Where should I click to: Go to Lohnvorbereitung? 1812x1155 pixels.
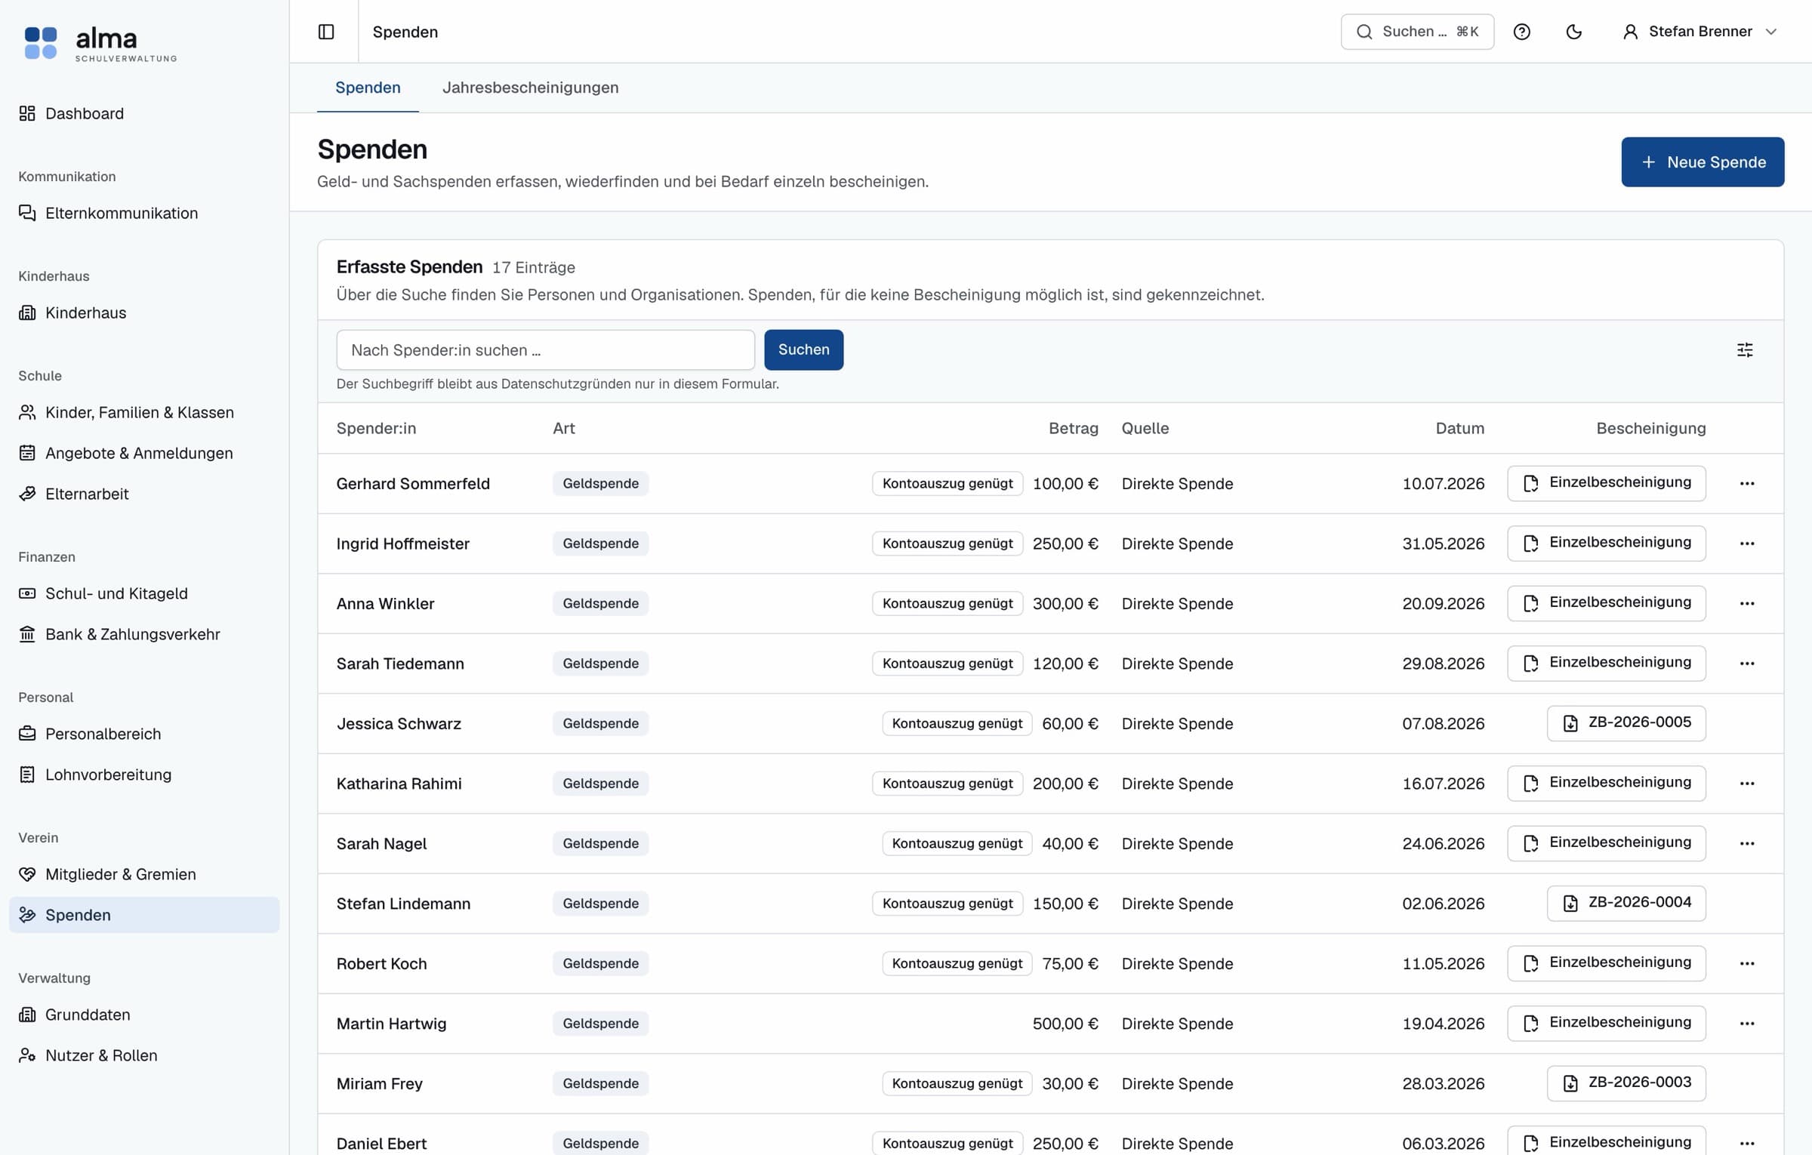(x=144, y=775)
